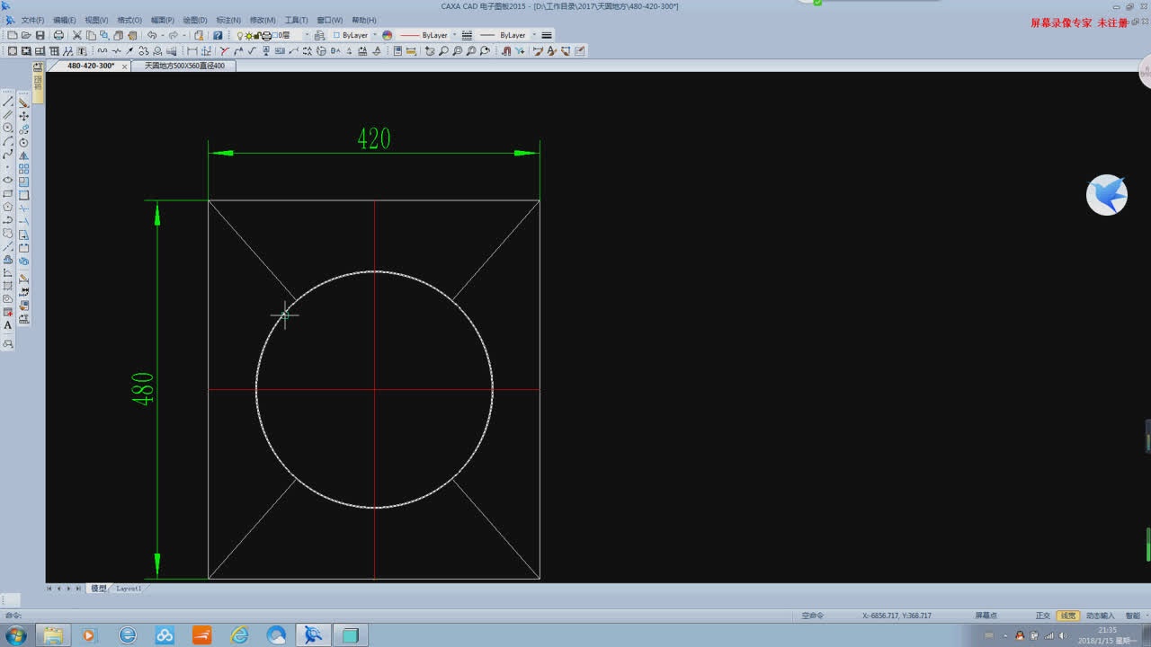Click the floating blue bird widget
The width and height of the screenshot is (1151, 647).
click(x=1107, y=195)
